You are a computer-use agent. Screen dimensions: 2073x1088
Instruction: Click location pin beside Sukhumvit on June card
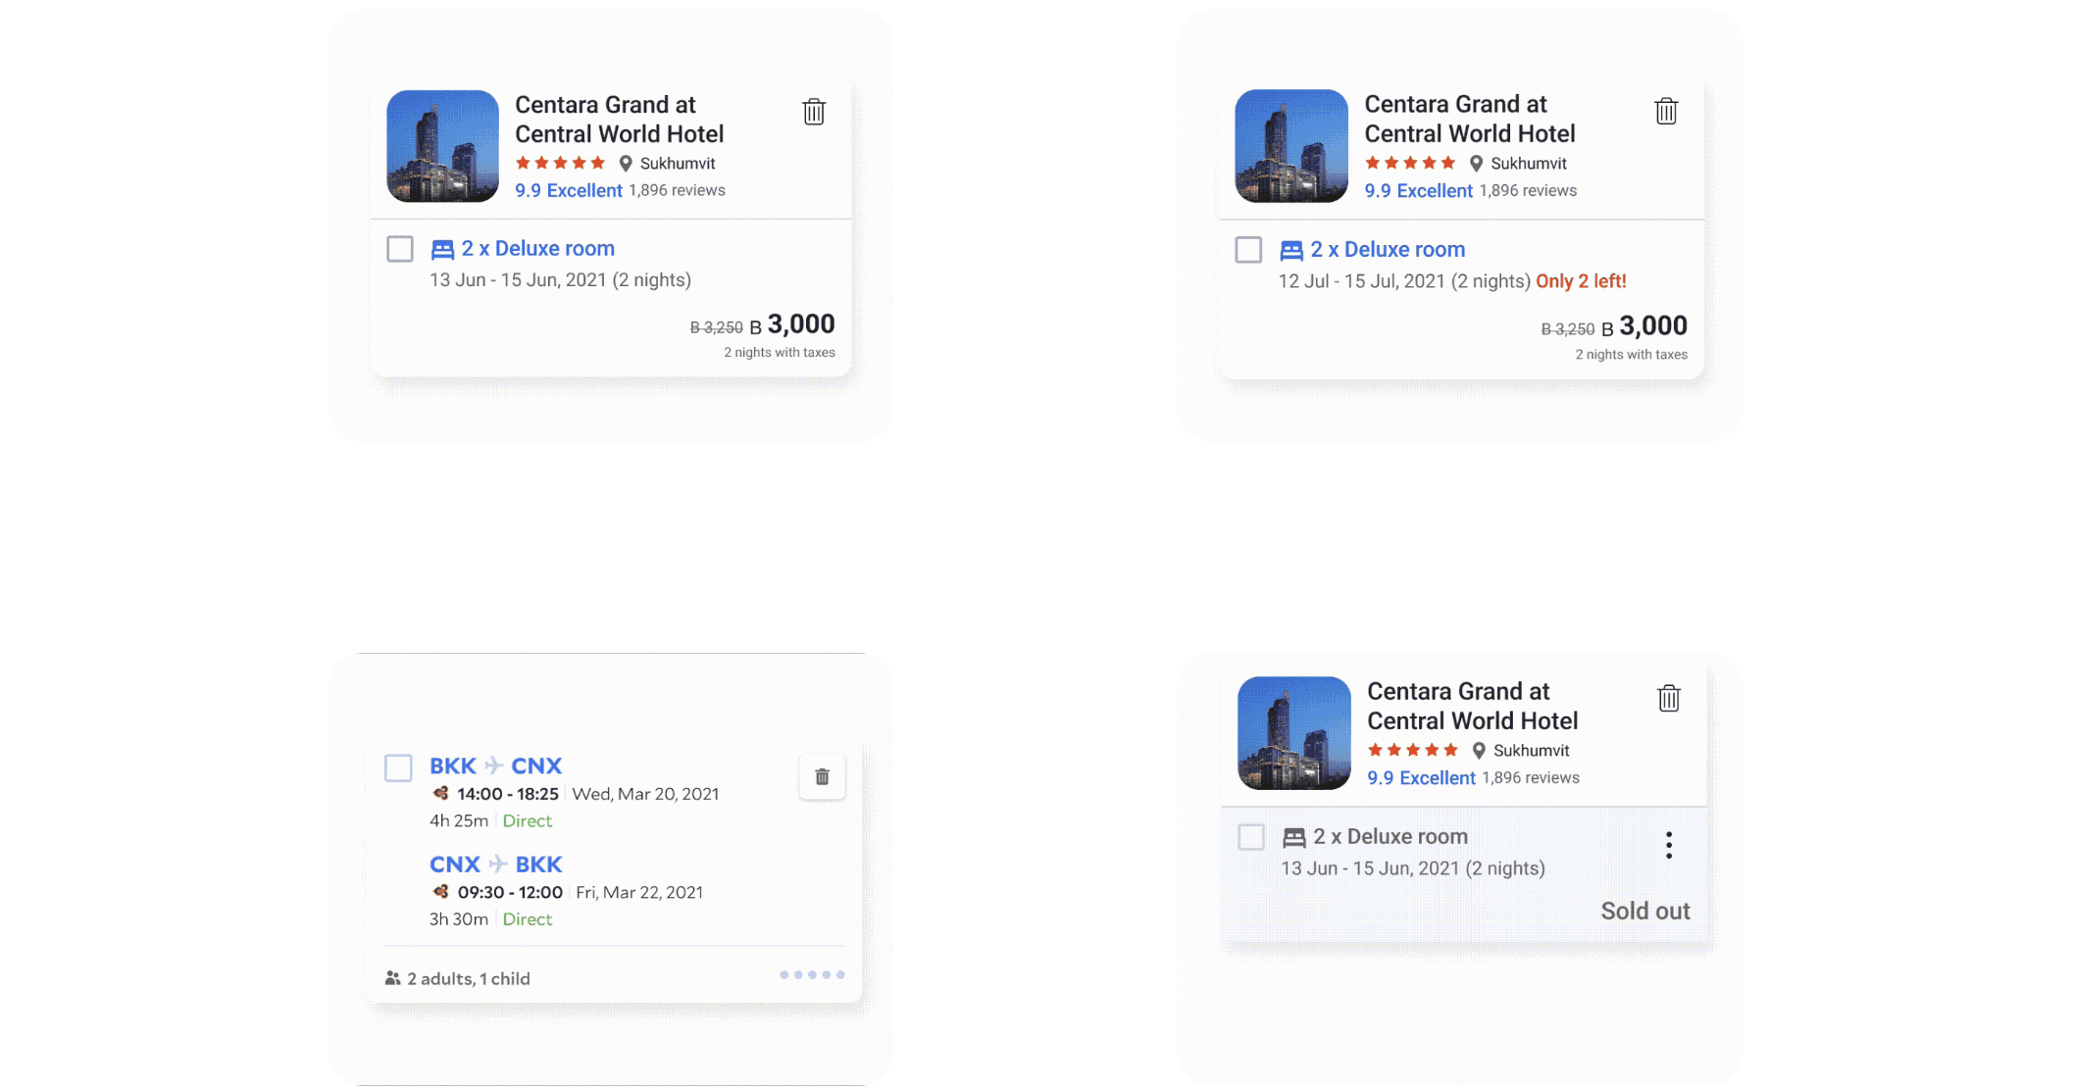[x=626, y=164]
